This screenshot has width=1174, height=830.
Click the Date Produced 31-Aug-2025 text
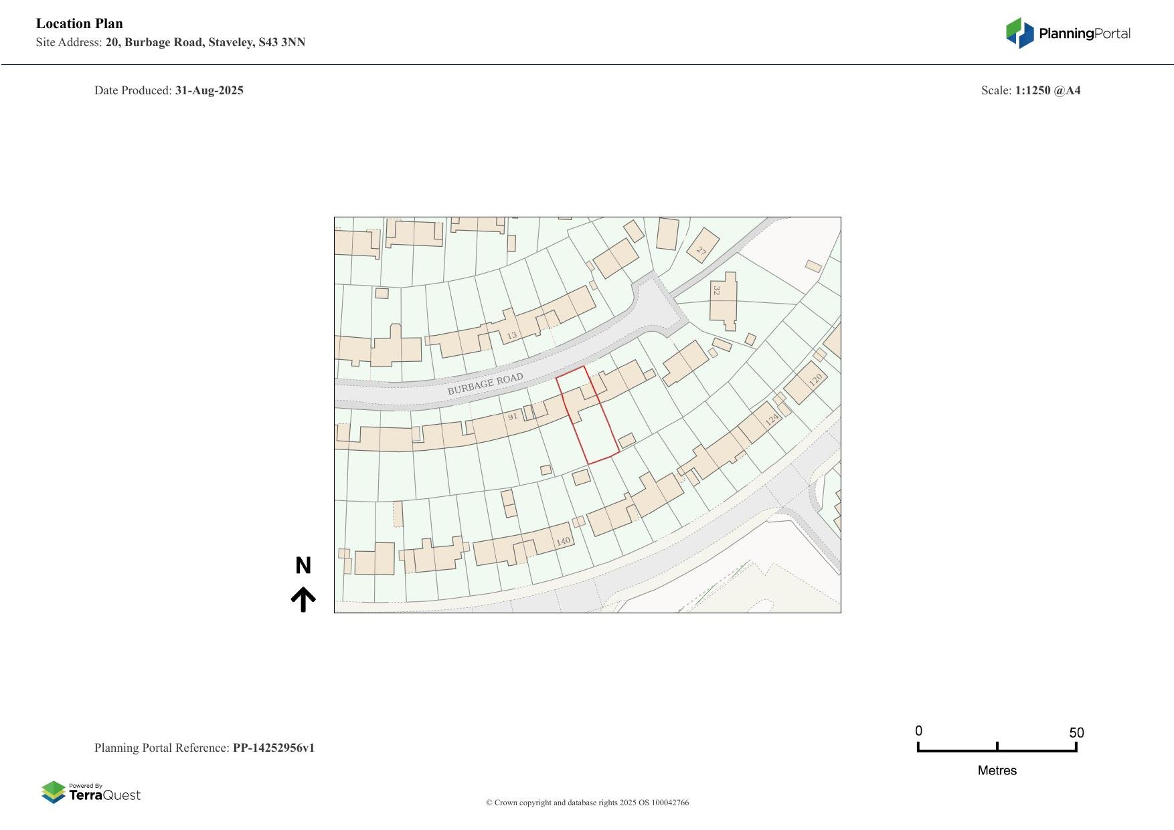pyautogui.click(x=169, y=90)
